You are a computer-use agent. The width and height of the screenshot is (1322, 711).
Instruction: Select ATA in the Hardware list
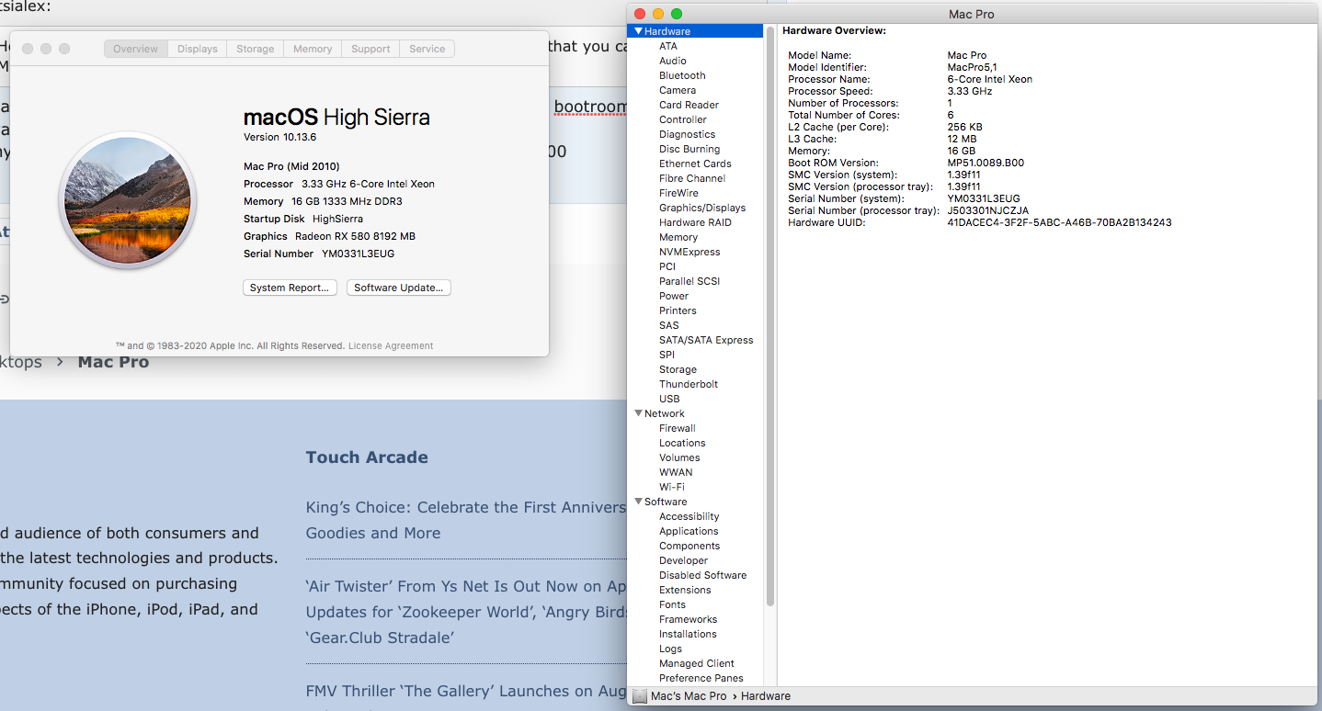tap(668, 46)
